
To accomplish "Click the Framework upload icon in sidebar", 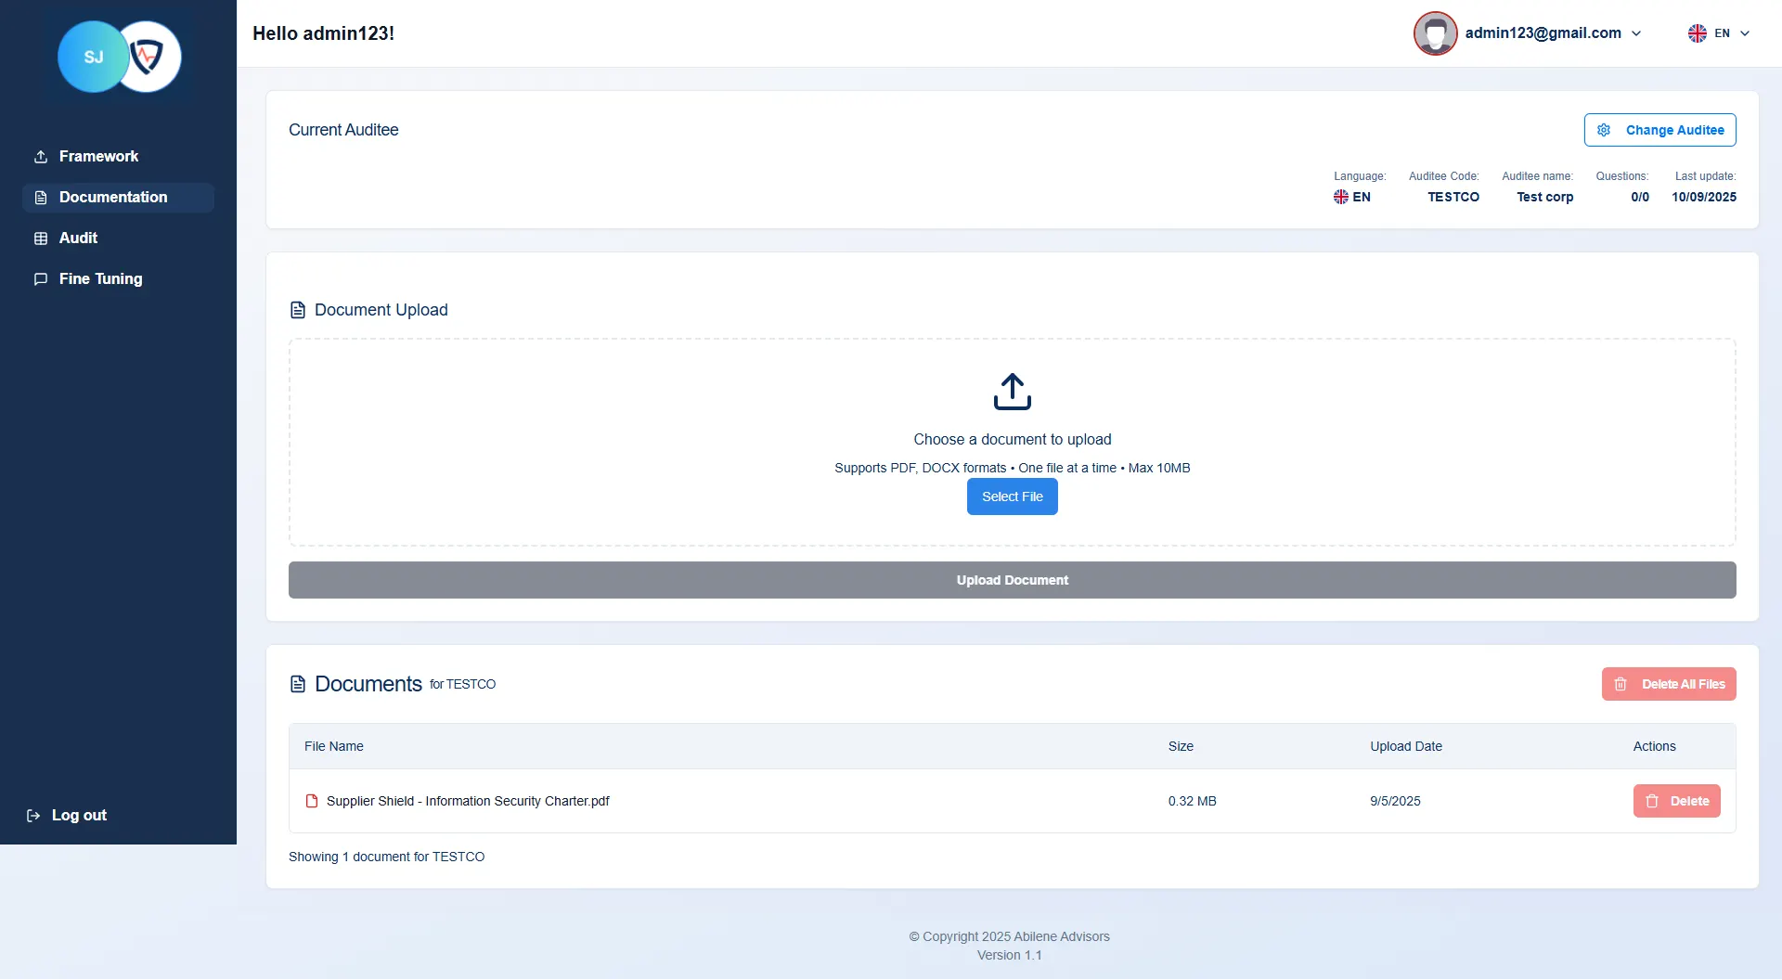I will coord(41,157).
